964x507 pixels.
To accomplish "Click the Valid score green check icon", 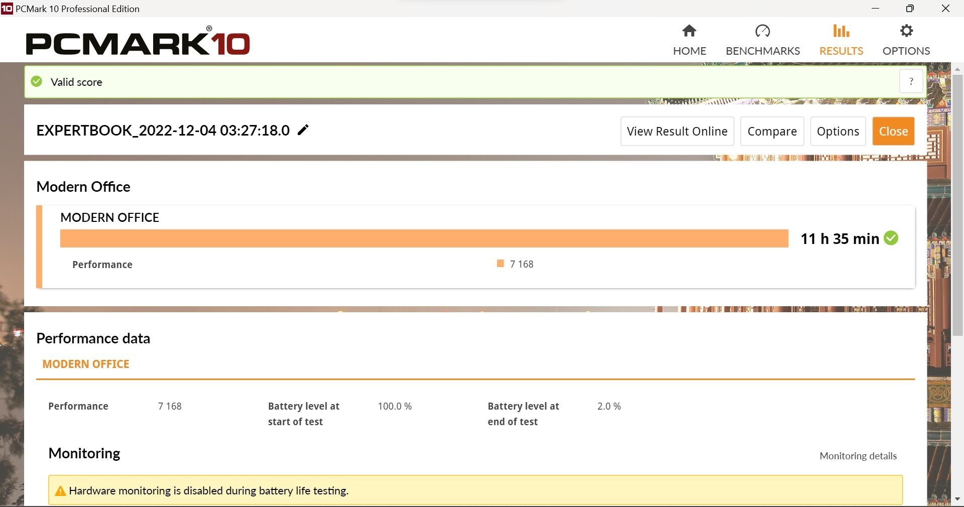I will tap(37, 81).
